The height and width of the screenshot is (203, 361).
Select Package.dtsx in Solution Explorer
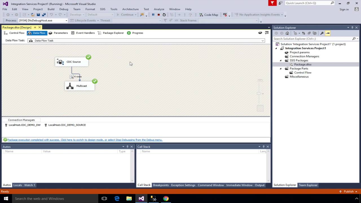point(303,64)
